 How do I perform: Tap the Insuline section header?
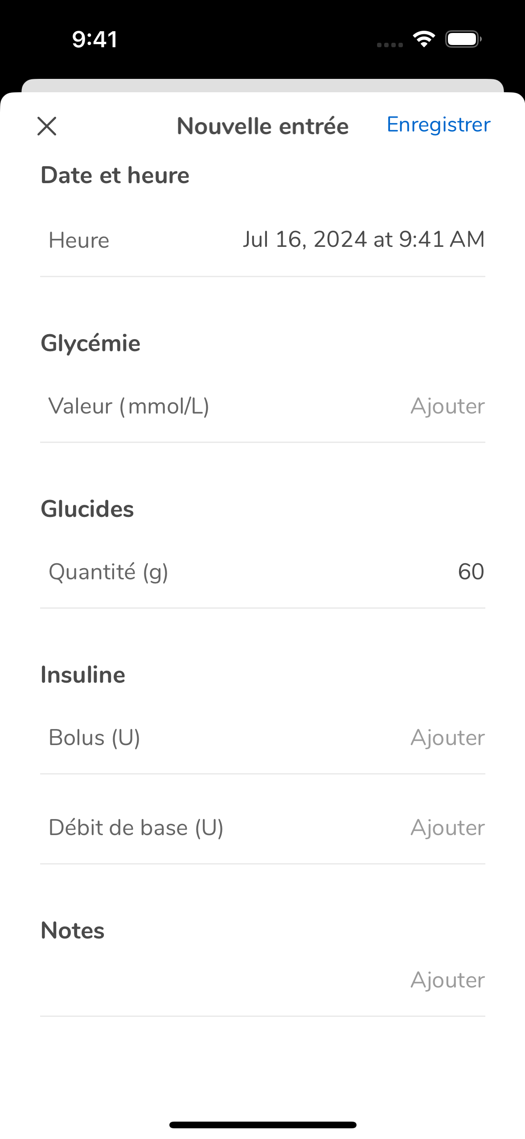coord(83,675)
